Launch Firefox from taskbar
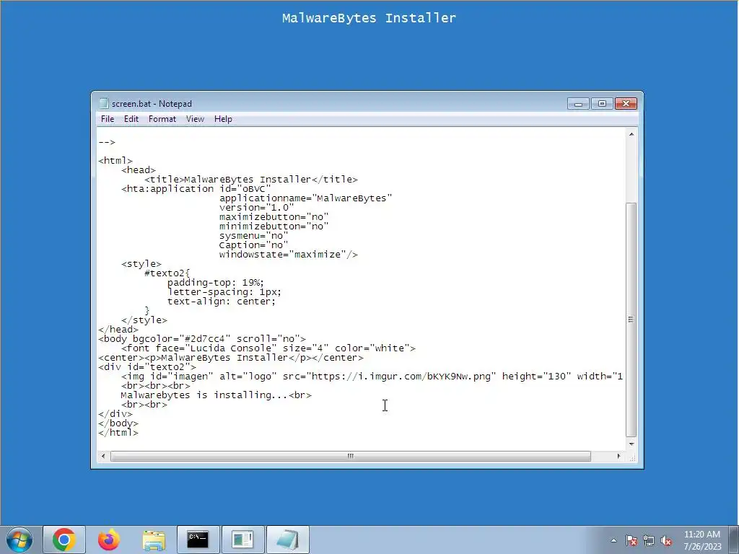Image resolution: width=739 pixels, height=554 pixels. tap(109, 540)
